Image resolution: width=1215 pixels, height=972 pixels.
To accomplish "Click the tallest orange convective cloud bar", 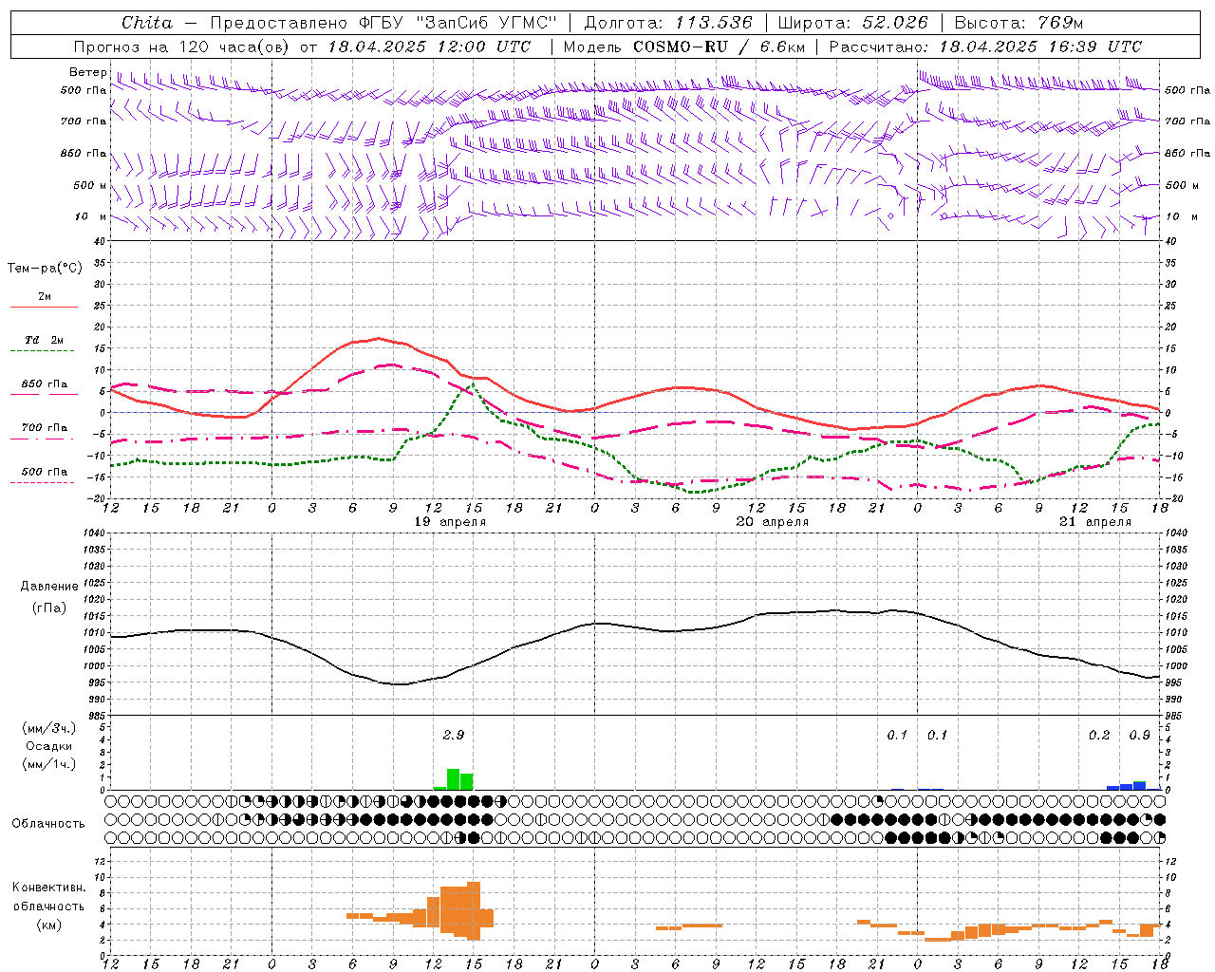I will (x=474, y=911).
